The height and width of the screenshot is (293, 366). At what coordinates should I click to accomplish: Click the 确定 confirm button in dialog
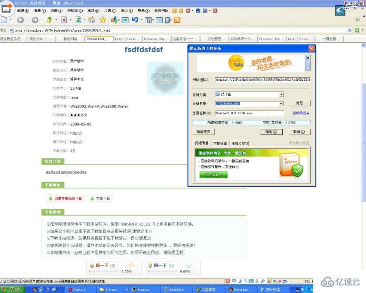(271, 132)
